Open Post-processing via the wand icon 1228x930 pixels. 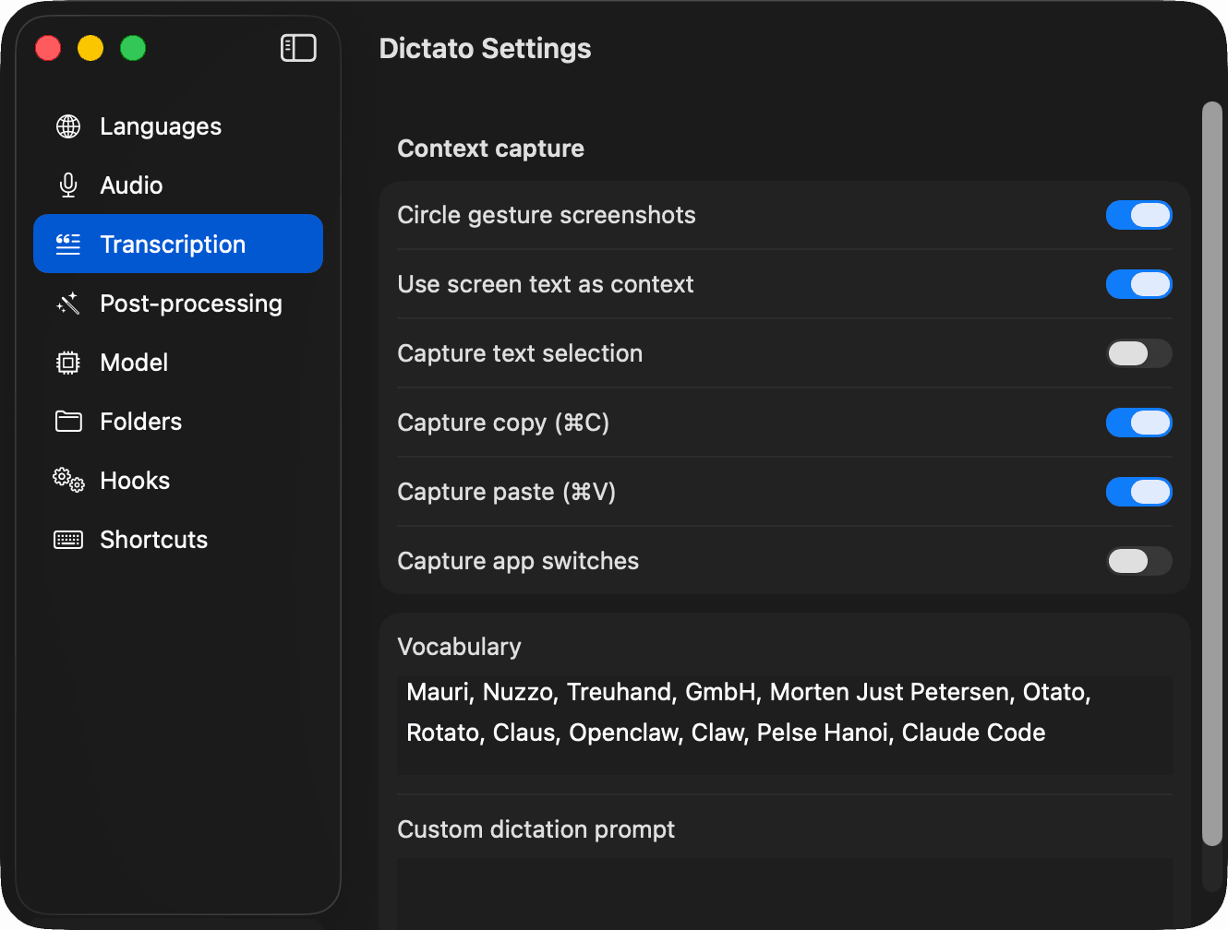coord(67,303)
